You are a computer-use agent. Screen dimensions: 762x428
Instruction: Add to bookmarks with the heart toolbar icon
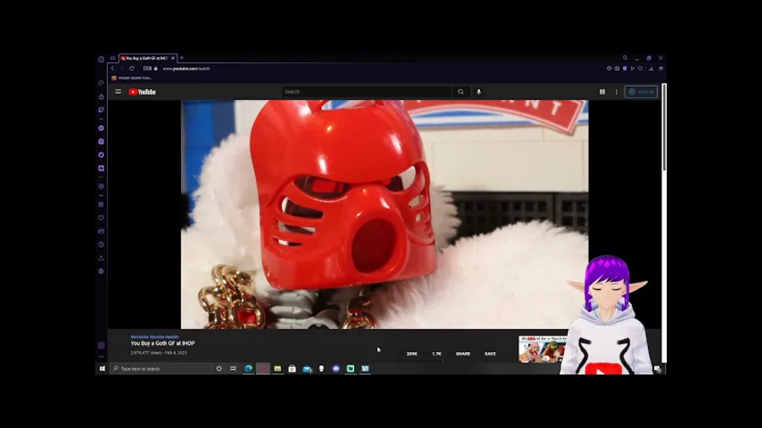640,68
